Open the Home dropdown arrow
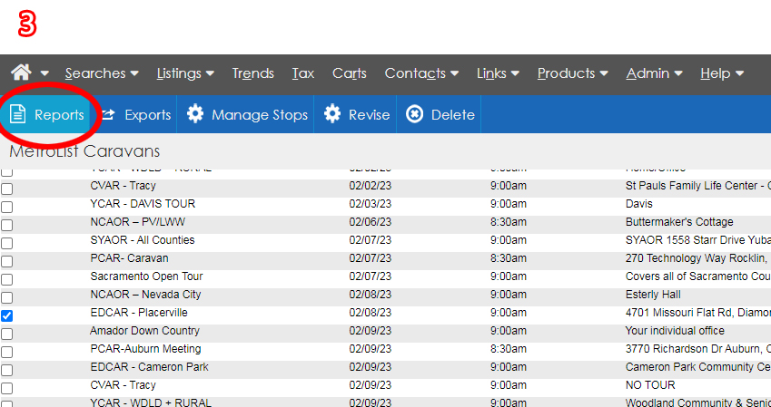 [44, 73]
